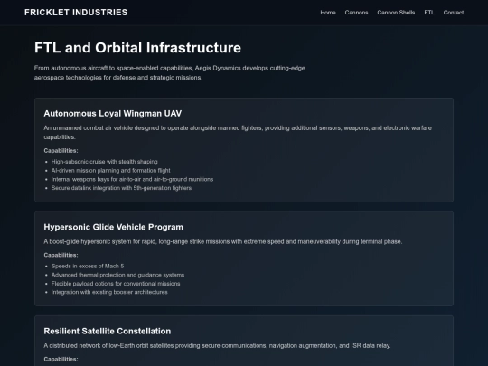The height and width of the screenshot is (366, 488).
Task: Select the FTL nav item
Action: [x=429, y=13]
